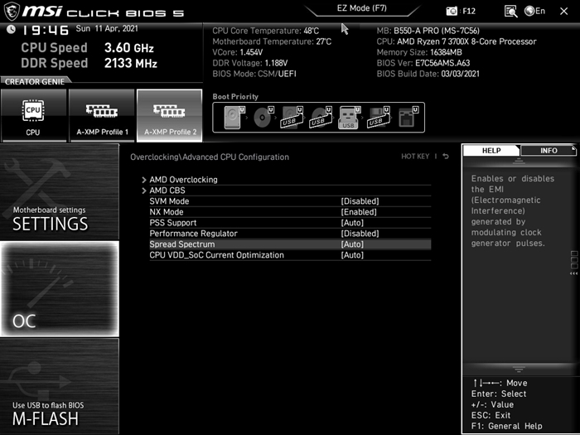580x435 pixels.
Task: Choose the USB floppy boot device icon
Action: (x=379, y=118)
